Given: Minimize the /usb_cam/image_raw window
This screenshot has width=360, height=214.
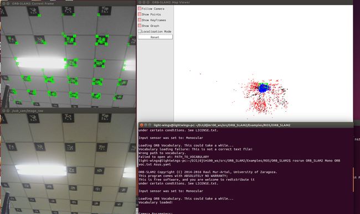Looking at the screenshot, I should point(8,111).
